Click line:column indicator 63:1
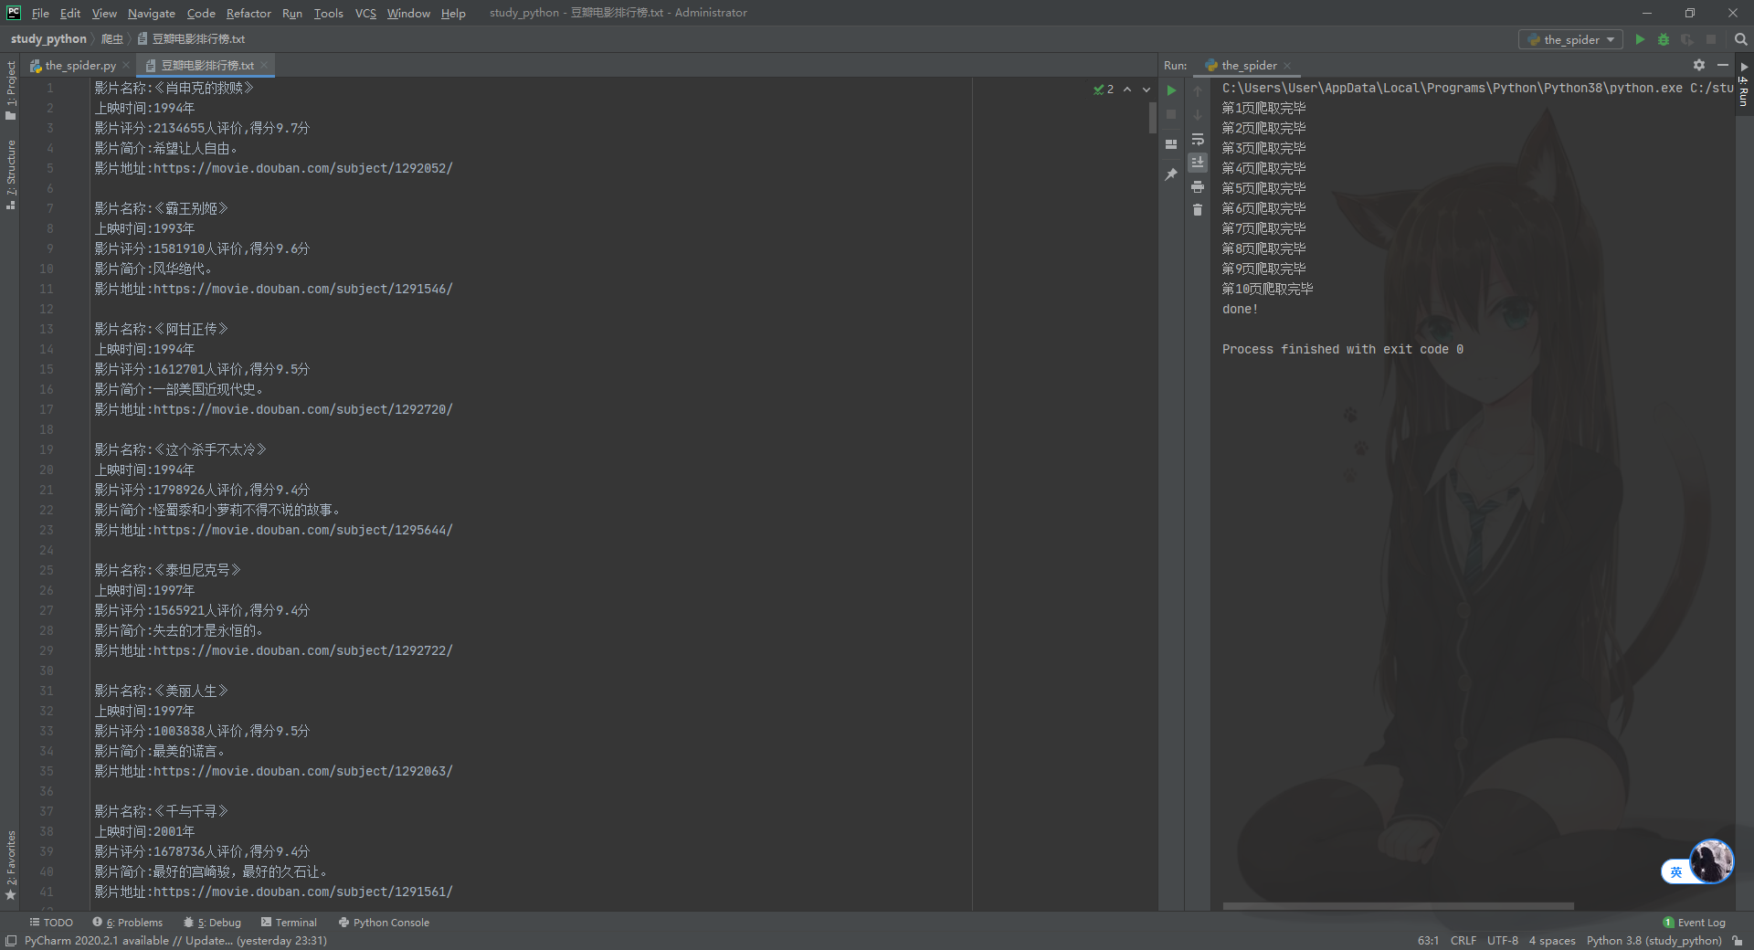 pos(1428,941)
